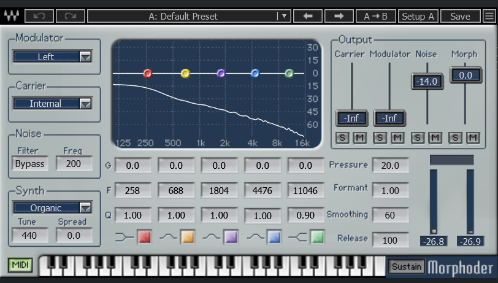Select the green EQ band node
The height and width of the screenshot is (283, 498).
(x=289, y=74)
